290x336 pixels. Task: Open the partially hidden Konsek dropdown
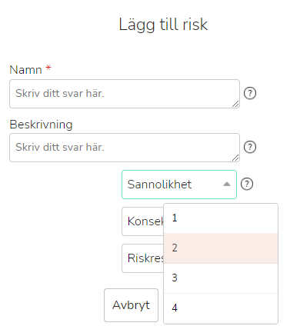(x=143, y=221)
